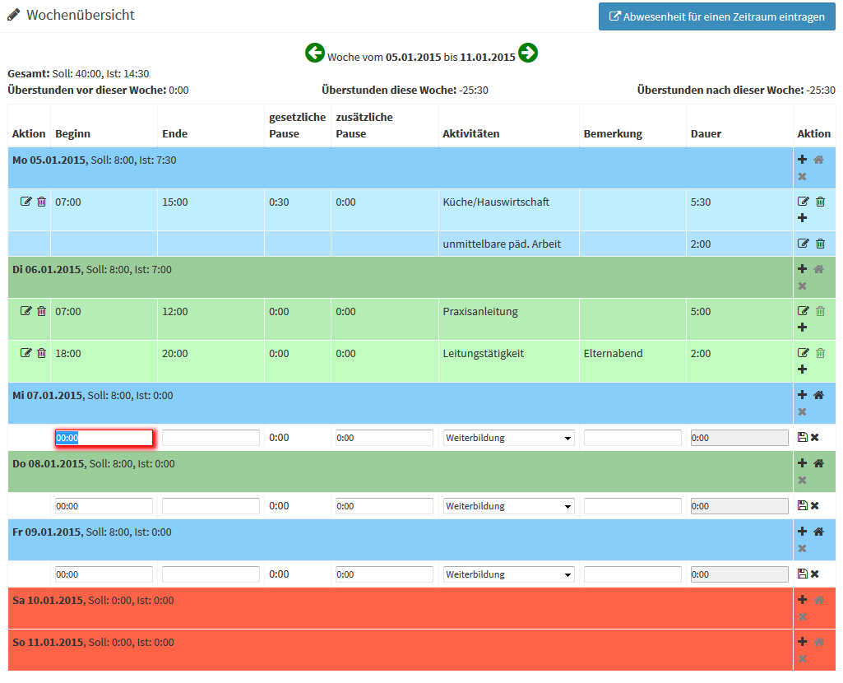Open the Wednesday Aktivitäten dropdown
Screen dimensions: 843x683
pyautogui.click(x=508, y=438)
